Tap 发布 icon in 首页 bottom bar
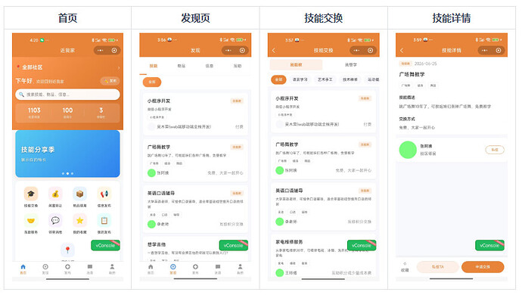The height and width of the screenshot is (295, 522). pos(67,267)
